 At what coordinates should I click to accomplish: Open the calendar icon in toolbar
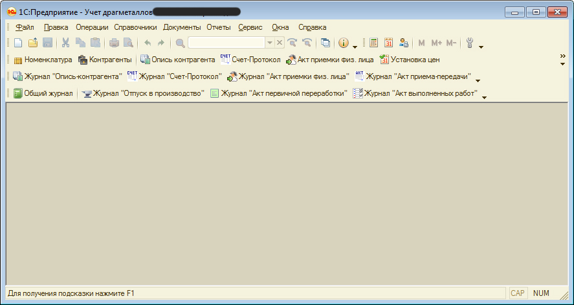pos(389,43)
